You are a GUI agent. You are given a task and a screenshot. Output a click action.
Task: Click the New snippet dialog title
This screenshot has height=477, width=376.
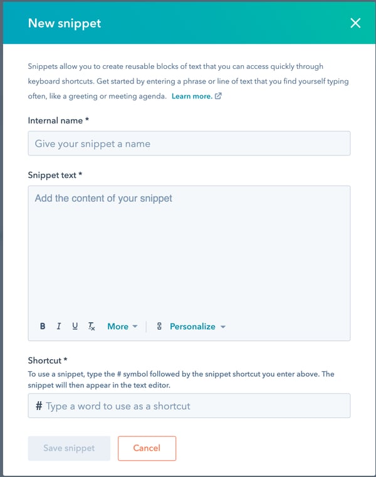pyautogui.click(x=65, y=24)
